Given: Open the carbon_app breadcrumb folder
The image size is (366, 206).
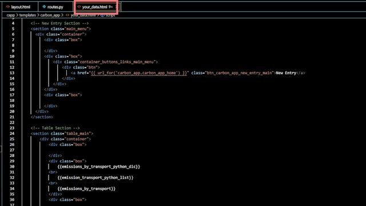Looking at the screenshot, I should tap(50, 15).
